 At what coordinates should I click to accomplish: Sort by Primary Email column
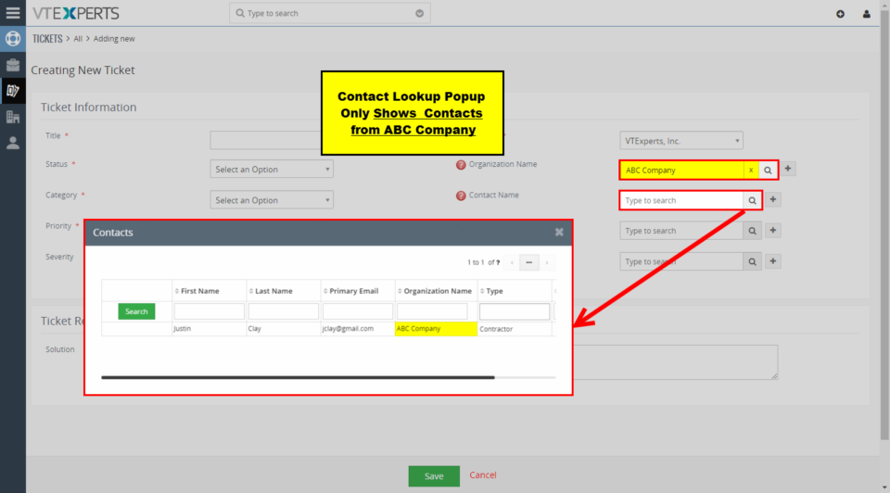tap(353, 291)
